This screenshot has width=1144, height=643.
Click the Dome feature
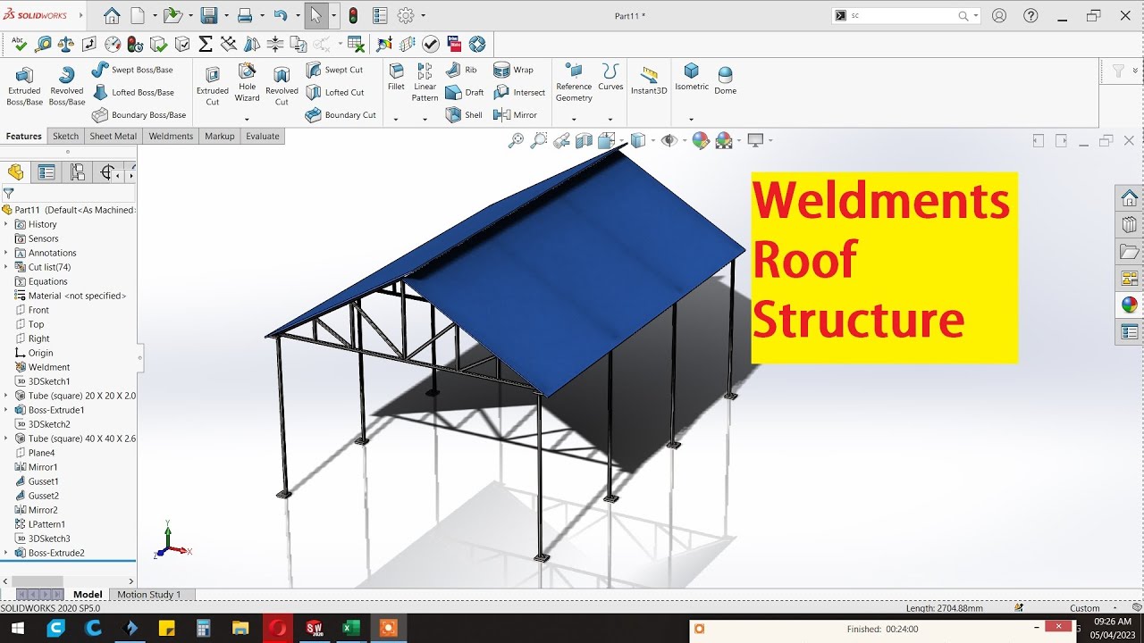(726, 80)
